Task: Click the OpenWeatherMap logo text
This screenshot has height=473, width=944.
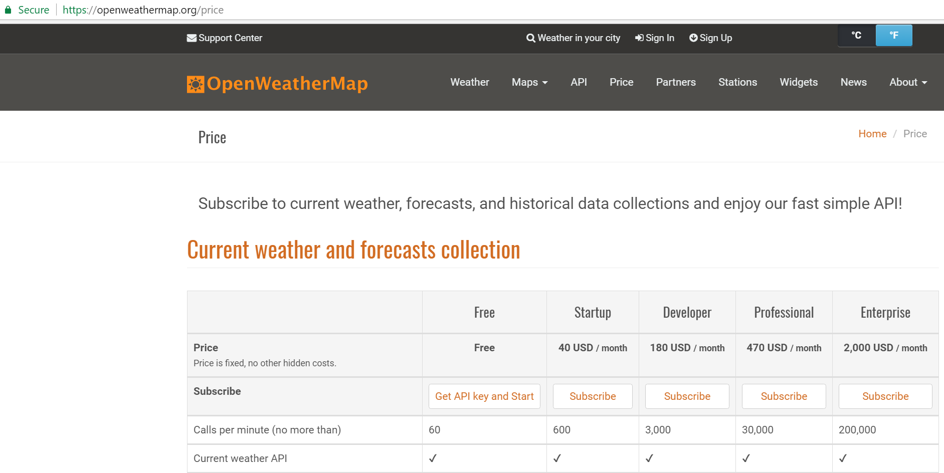Action: pyautogui.click(x=287, y=84)
